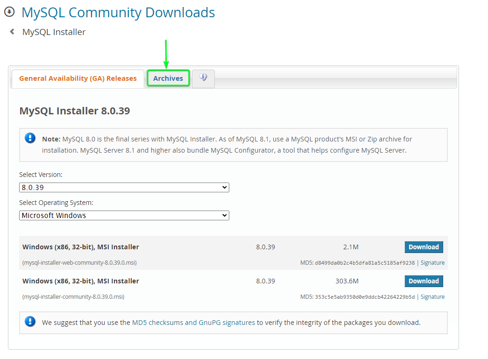Open Signature link for 303.6M installer

432,297
